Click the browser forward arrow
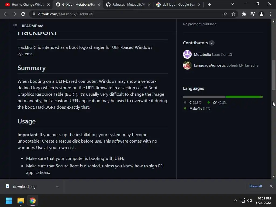Image resolution: width=276 pixels, height=207 pixels. pyautogui.click(x=15, y=14)
